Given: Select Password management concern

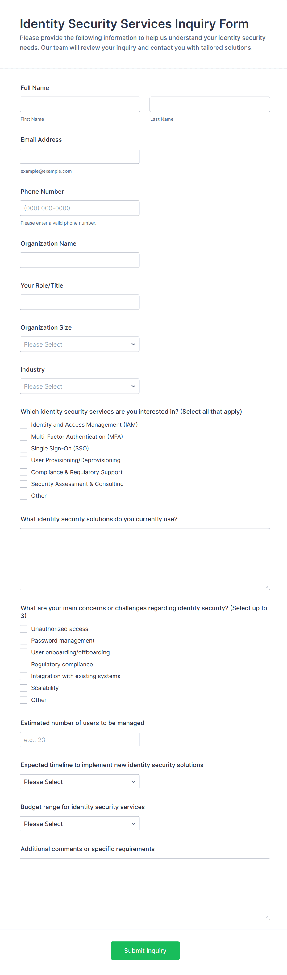Looking at the screenshot, I should point(24,640).
